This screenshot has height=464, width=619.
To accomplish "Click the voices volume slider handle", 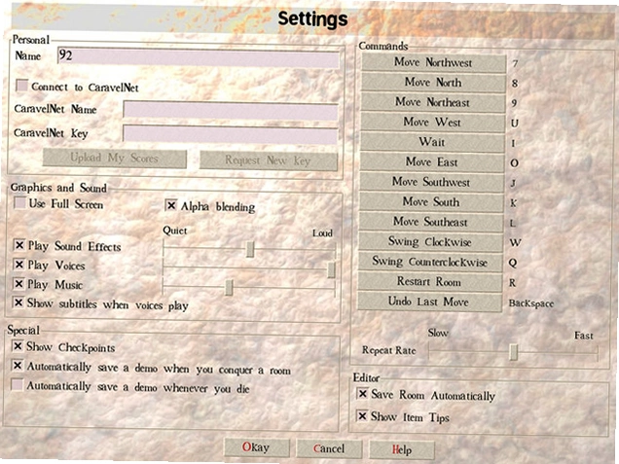I will (331, 269).
